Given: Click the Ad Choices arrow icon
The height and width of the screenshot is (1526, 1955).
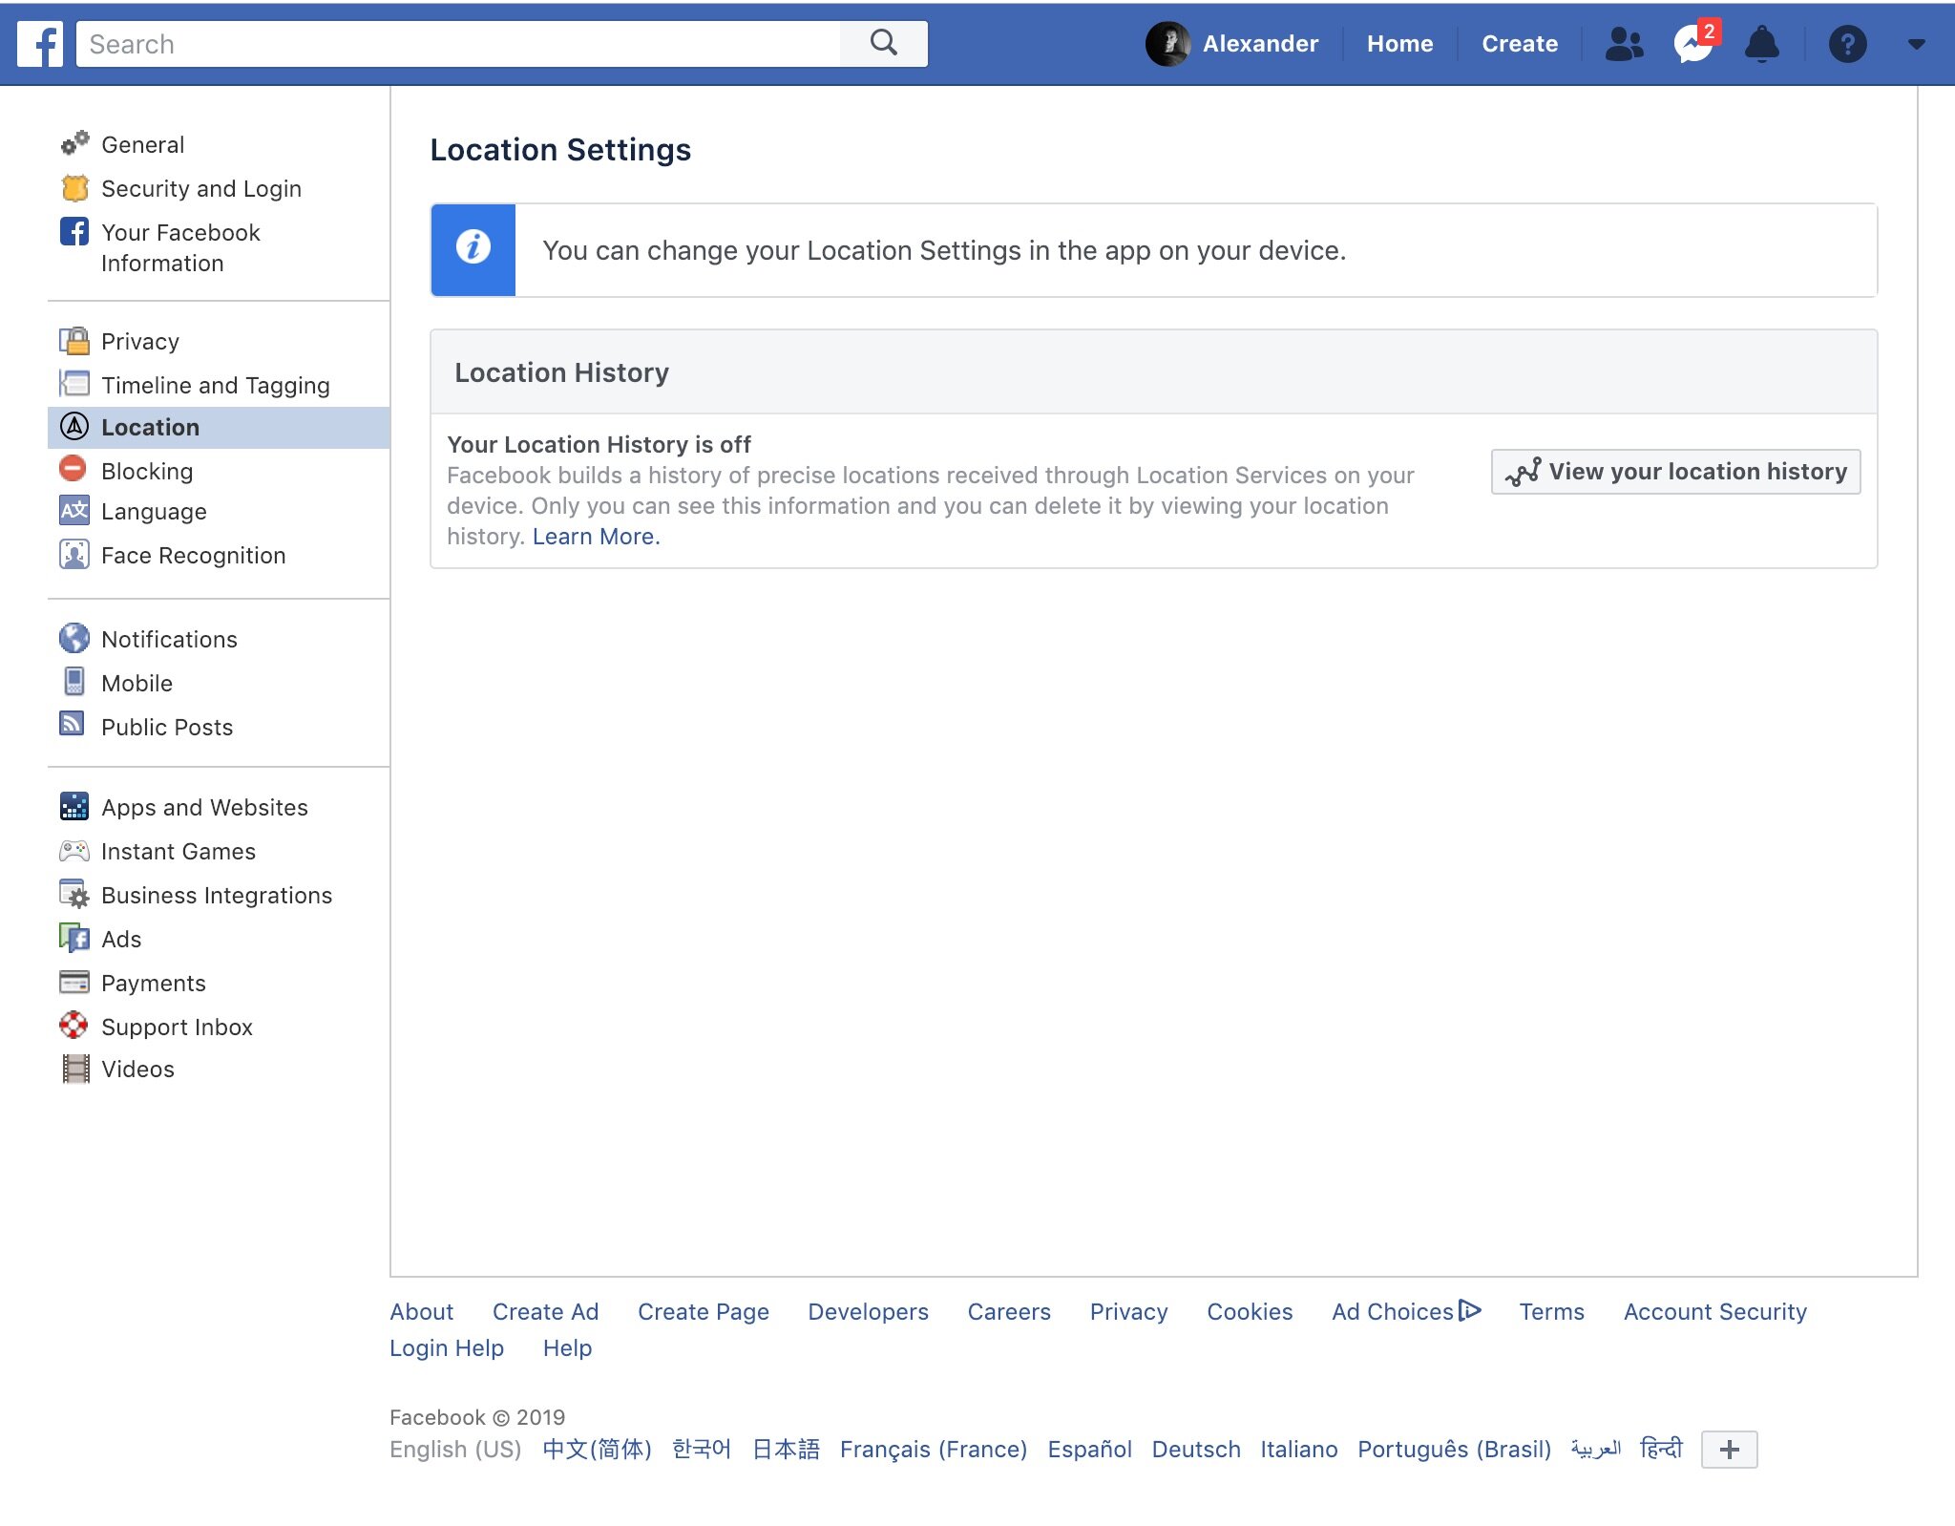Looking at the screenshot, I should 1470,1310.
